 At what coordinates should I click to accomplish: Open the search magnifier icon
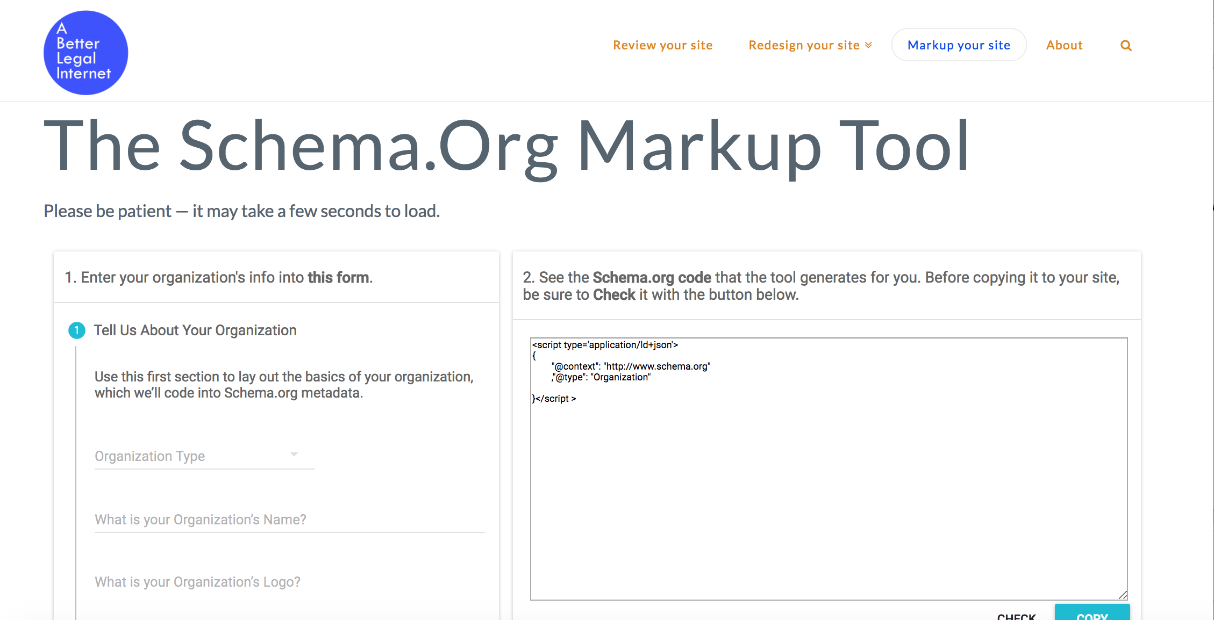tap(1126, 46)
